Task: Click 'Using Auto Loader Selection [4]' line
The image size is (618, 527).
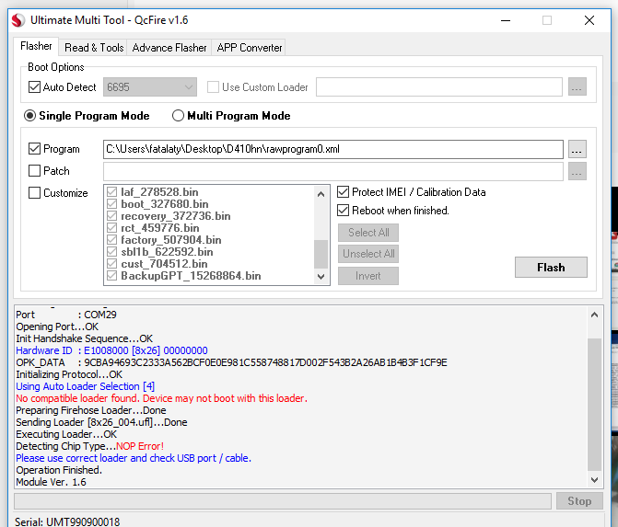Action: pyautogui.click(x=85, y=386)
